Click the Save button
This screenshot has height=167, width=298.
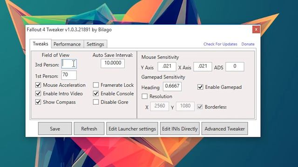tap(55, 128)
